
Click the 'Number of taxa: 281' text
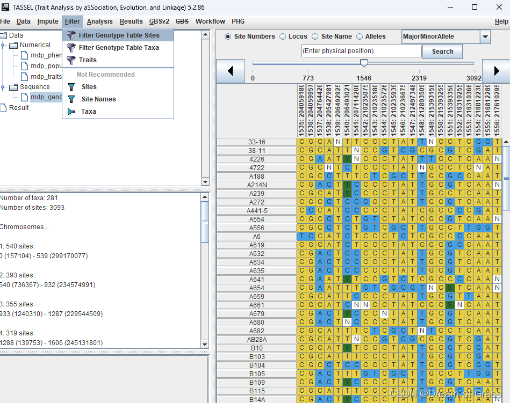29,198
